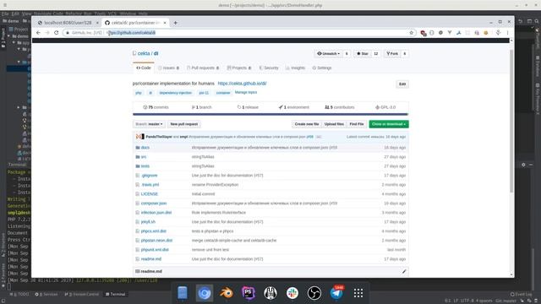Image resolution: width=541 pixels, height=304 pixels.
Task: Switch to the localhost:8080 tab
Action: 68,23
